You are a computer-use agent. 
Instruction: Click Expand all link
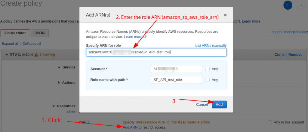[10, 44]
